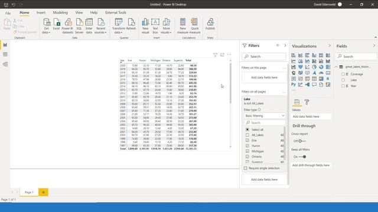Collapse the Filters pane with its chevron
Image resolution: width=378 pixels, height=212 pixels.
click(x=285, y=45)
